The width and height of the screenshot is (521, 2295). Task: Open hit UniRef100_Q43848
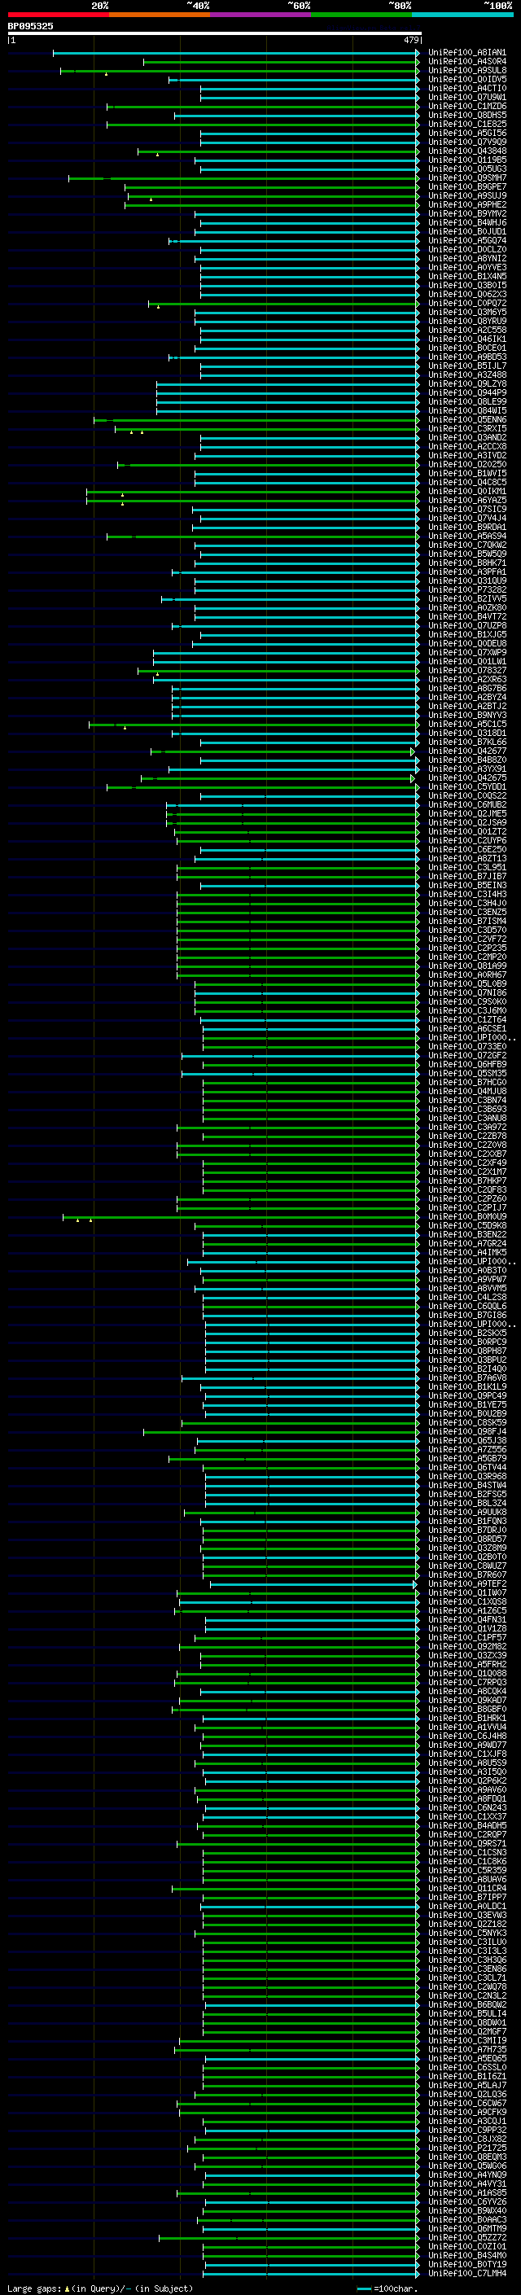[x=466, y=151]
